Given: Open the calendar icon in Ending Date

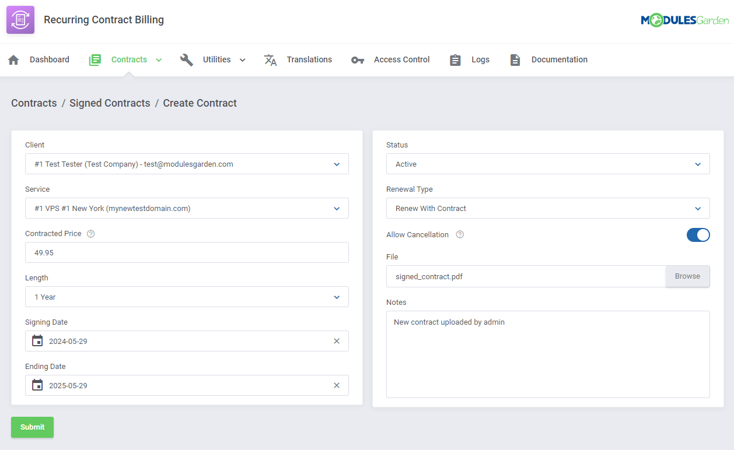Looking at the screenshot, I should 37,385.
